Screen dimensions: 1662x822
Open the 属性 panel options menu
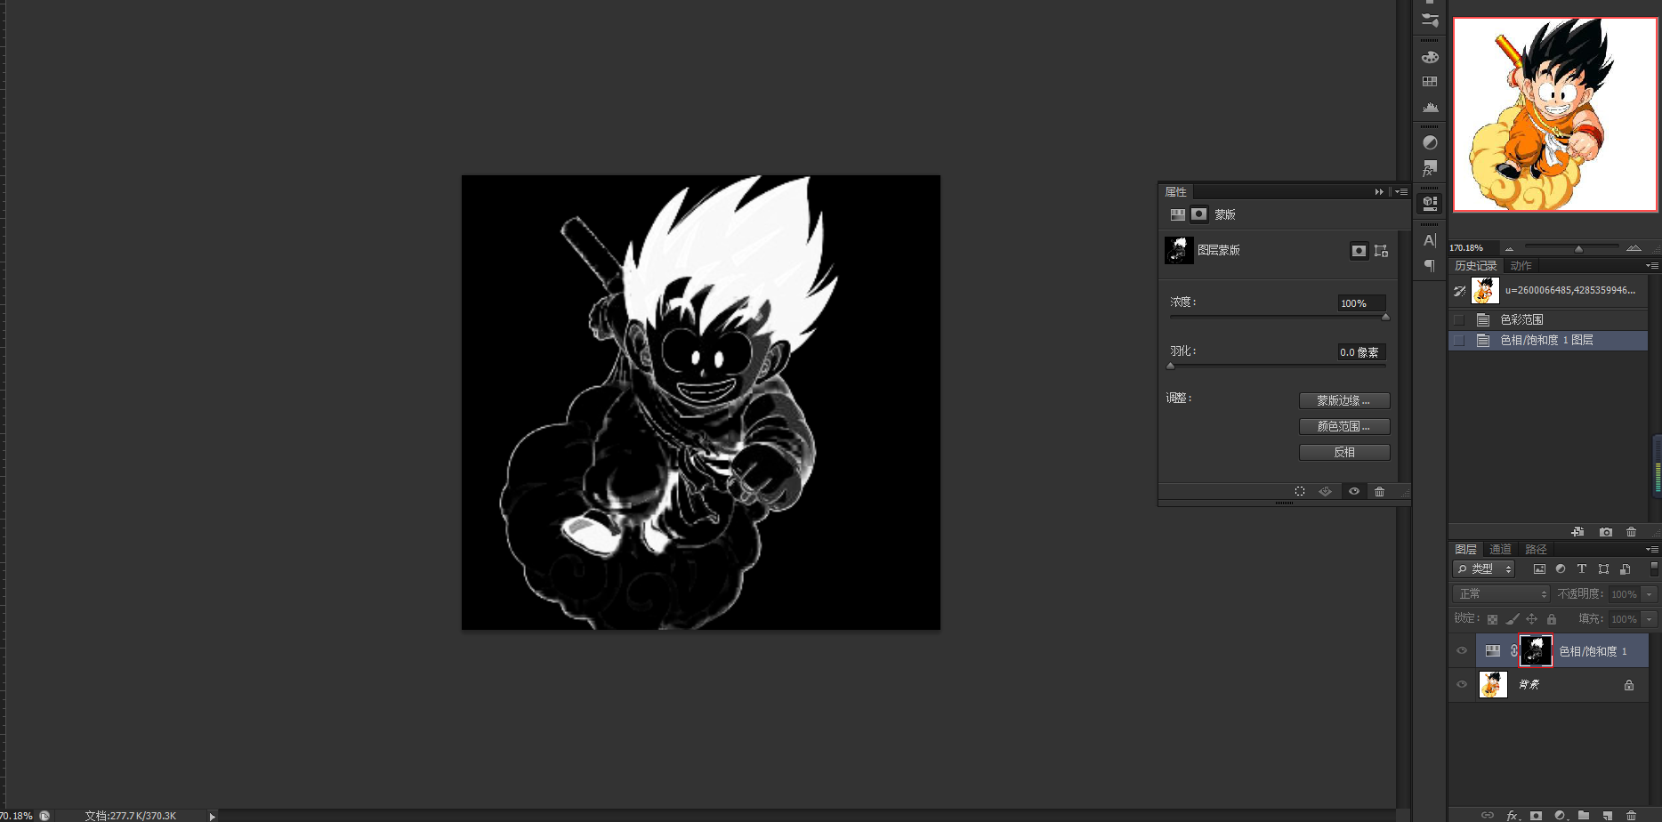pos(1401,191)
